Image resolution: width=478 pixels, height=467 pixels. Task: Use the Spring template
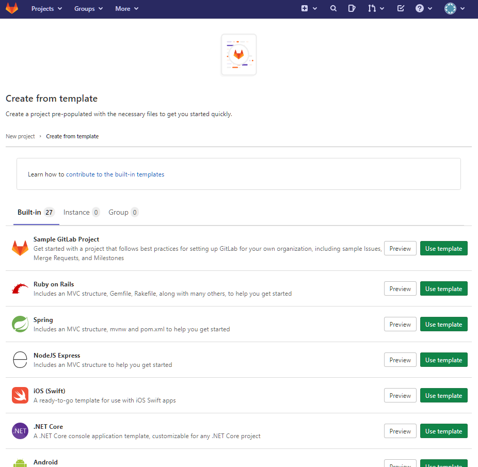coord(443,325)
